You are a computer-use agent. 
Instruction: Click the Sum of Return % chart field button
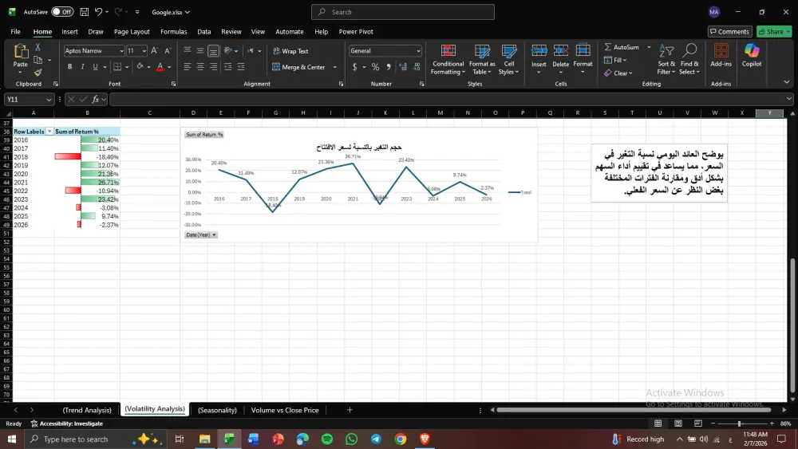tap(204, 134)
